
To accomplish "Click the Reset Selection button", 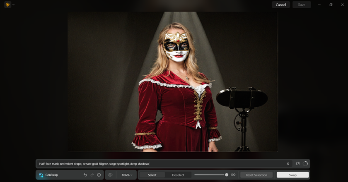I will coord(256,175).
